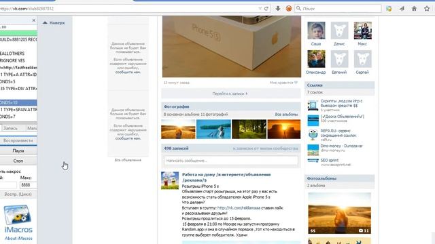
Task: Open the post author's avatar image
Action: coord(170,180)
